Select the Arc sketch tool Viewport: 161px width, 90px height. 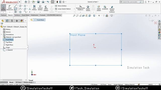[20, 9]
